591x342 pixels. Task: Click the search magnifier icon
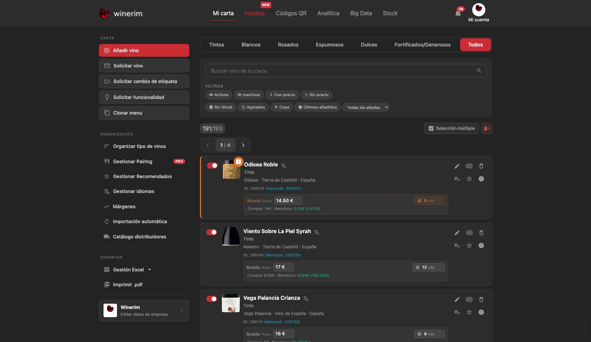(x=479, y=71)
